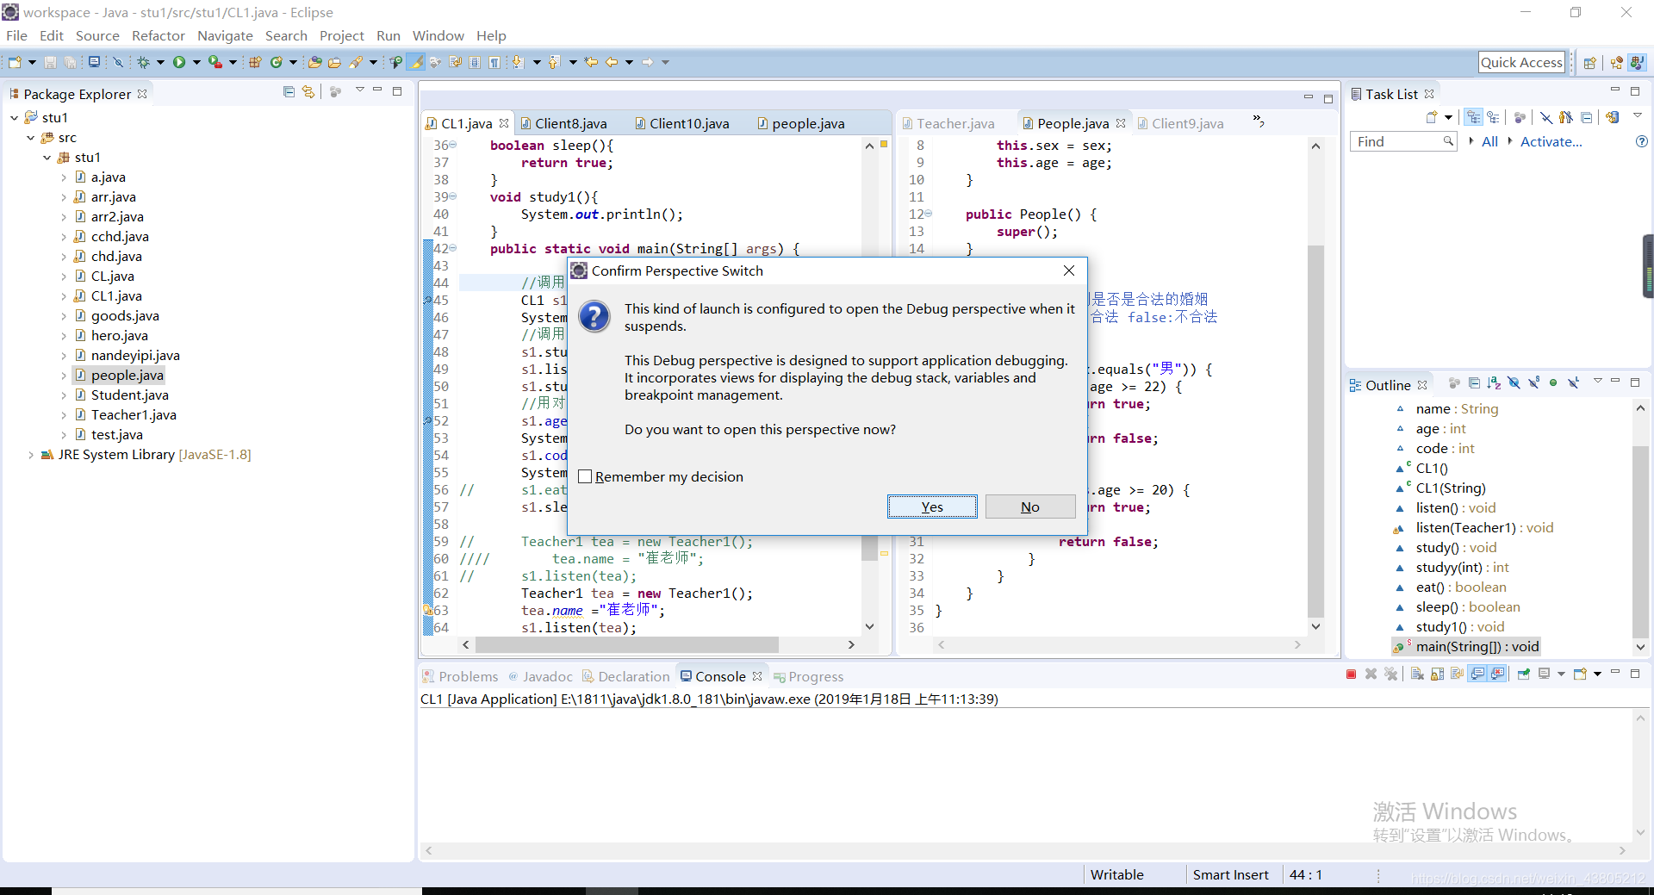1654x895 pixels.
Task: Click the Save disk icon in the toolbar
Action: (50, 62)
